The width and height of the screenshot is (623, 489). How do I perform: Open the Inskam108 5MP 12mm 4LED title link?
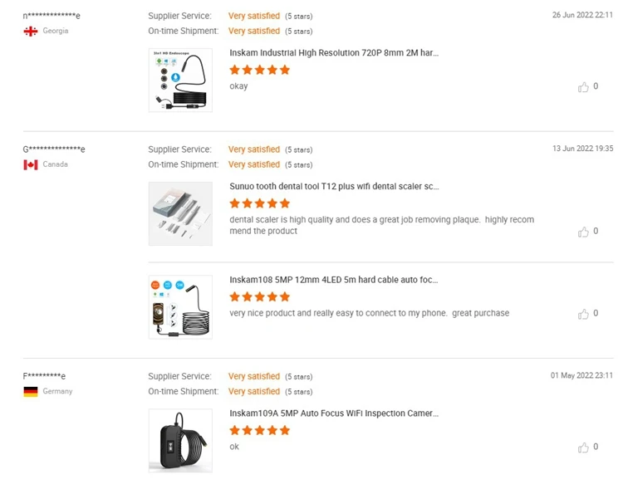(x=334, y=281)
